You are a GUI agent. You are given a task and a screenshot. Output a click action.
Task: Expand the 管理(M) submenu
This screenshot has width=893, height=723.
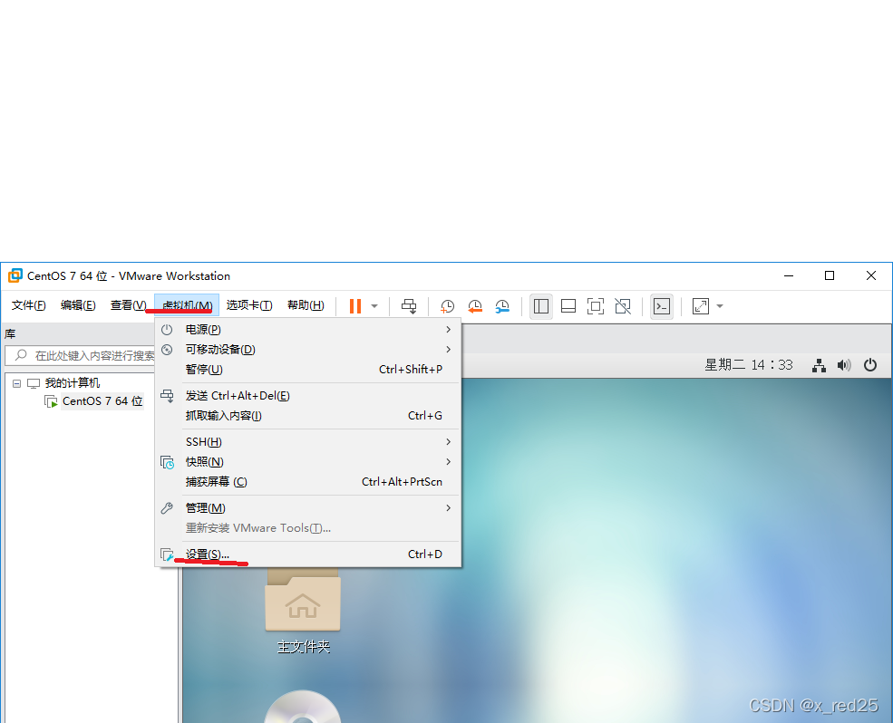[x=307, y=507]
